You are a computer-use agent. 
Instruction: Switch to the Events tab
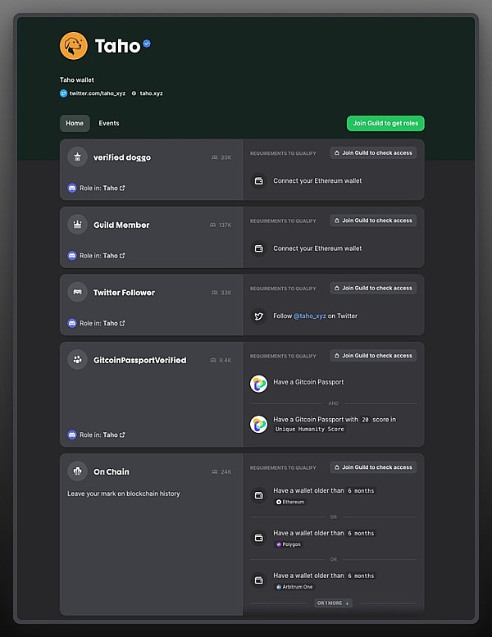[x=109, y=124]
